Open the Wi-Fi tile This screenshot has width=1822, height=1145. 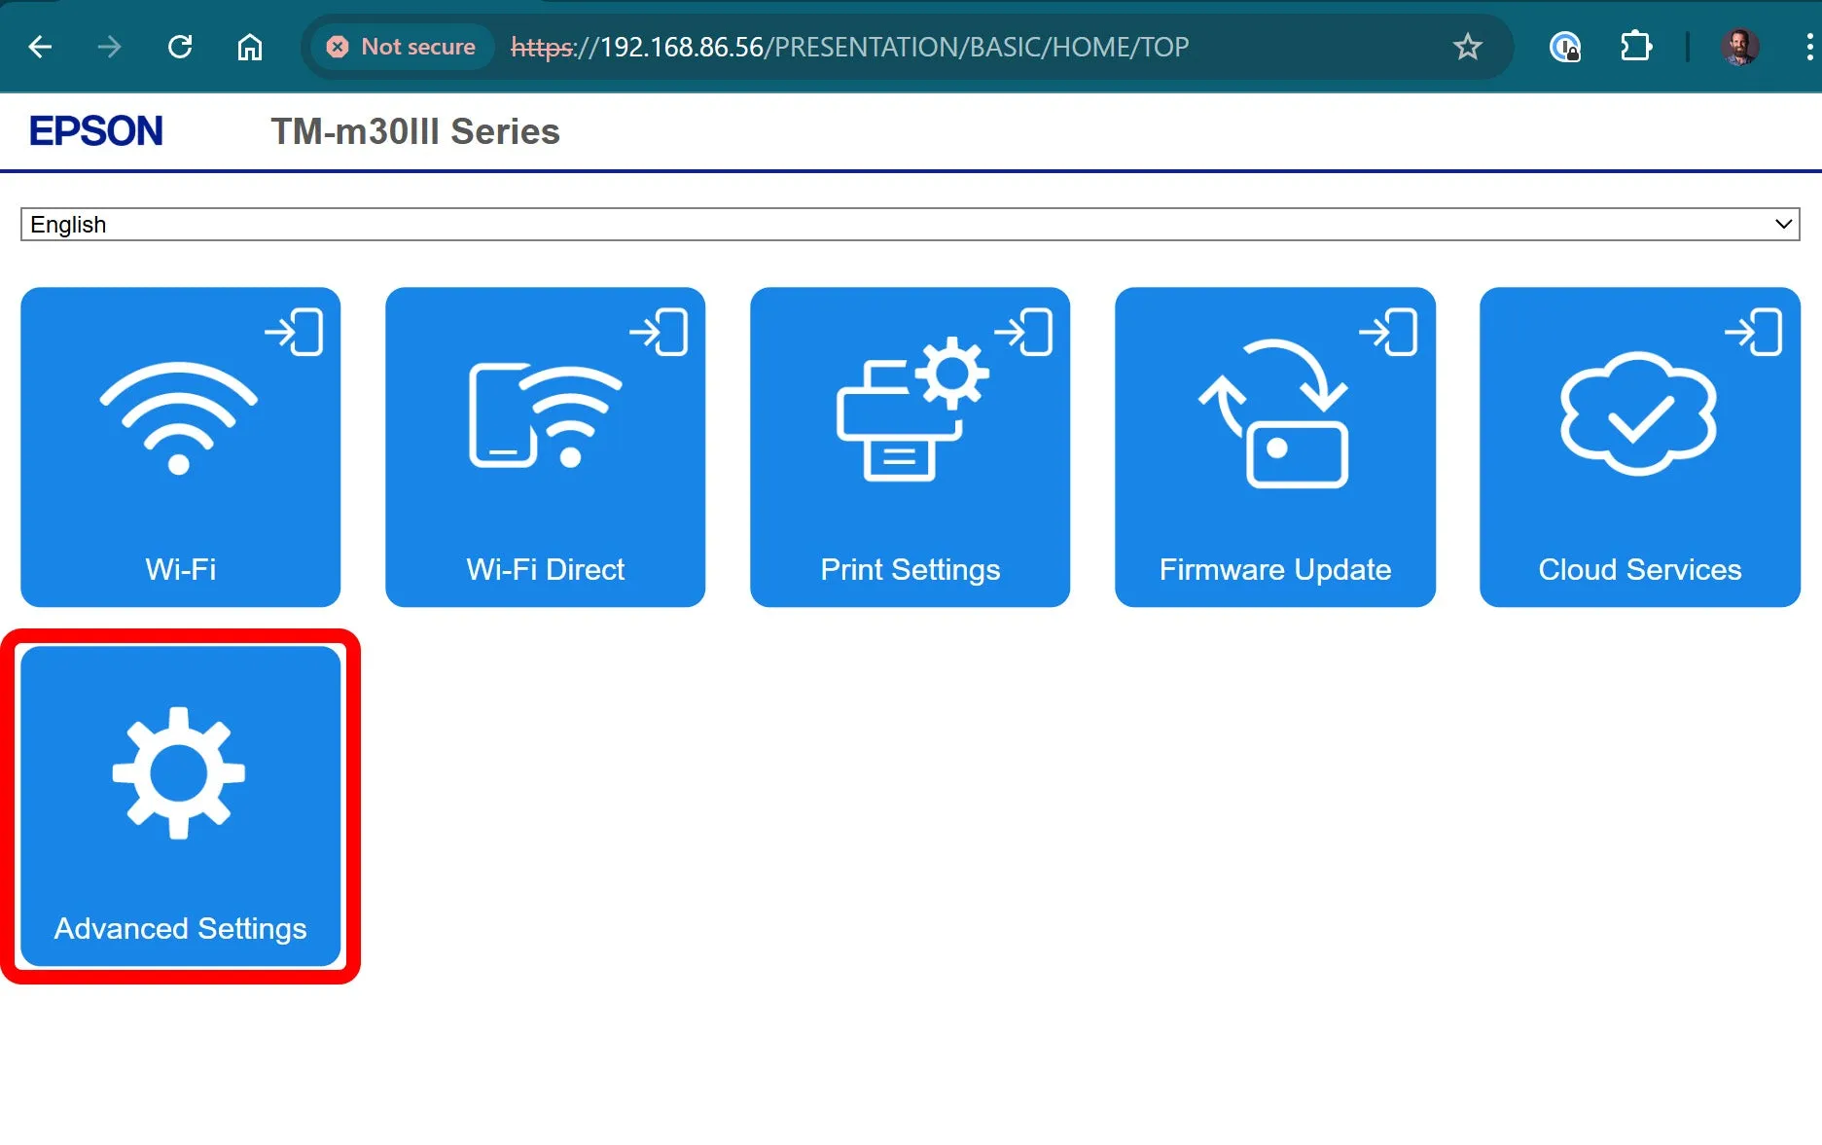pyautogui.click(x=181, y=447)
